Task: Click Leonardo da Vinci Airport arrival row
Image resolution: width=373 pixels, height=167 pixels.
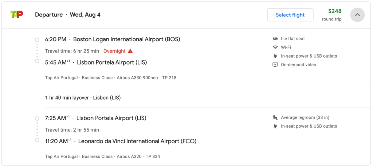Action: coord(121,141)
